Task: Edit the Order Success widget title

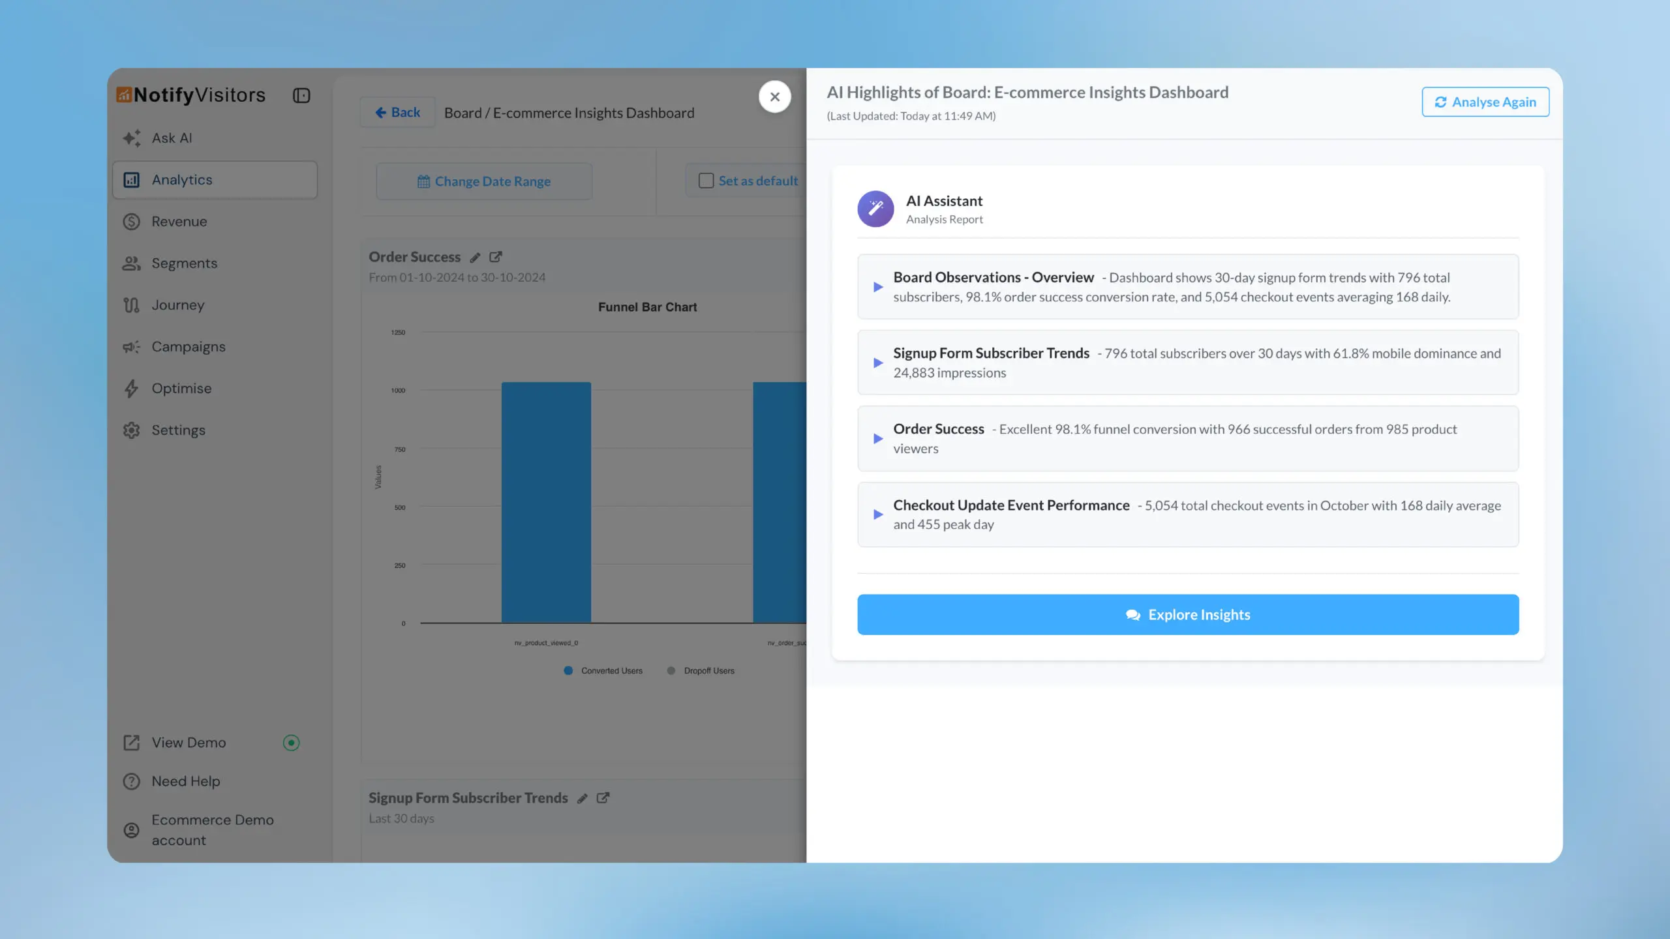Action: click(474, 257)
